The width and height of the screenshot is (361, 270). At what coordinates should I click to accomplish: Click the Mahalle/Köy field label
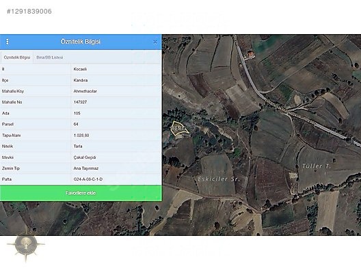click(13, 91)
